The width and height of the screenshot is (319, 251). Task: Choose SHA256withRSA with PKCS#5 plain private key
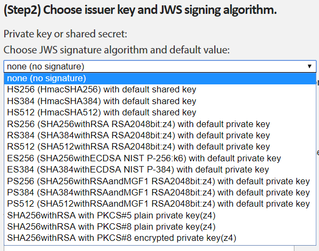pos(160,215)
